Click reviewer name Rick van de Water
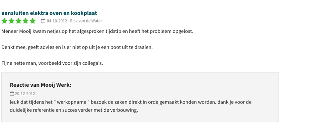The height and width of the screenshot is (130, 323). tap(86, 21)
